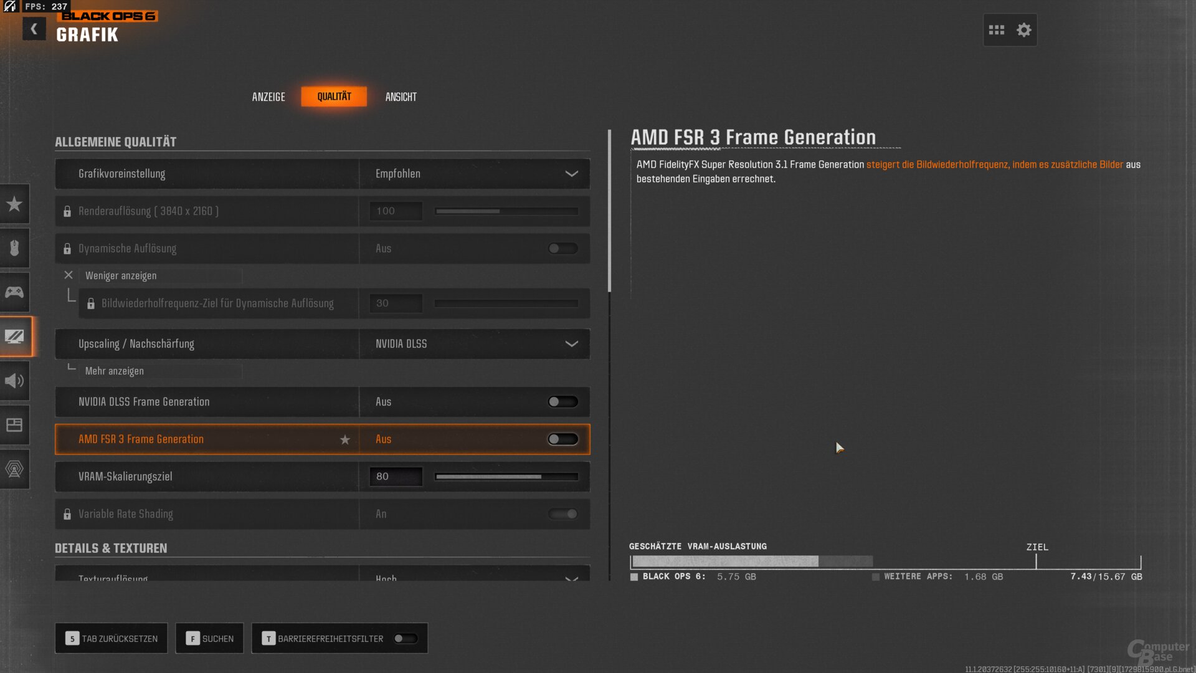This screenshot has height=673, width=1196.
Task: Switch to the Ansicht tab
Action: [x=401, y=97]
